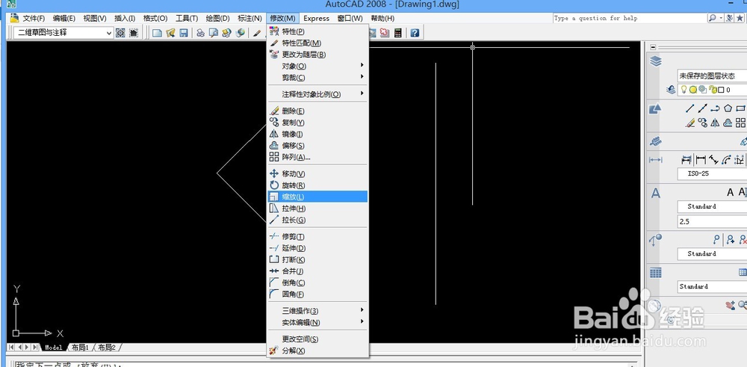Select 缩放(L) from Modify menu
The width and height of the screenshot is (747, 367).
coord(317,197)
